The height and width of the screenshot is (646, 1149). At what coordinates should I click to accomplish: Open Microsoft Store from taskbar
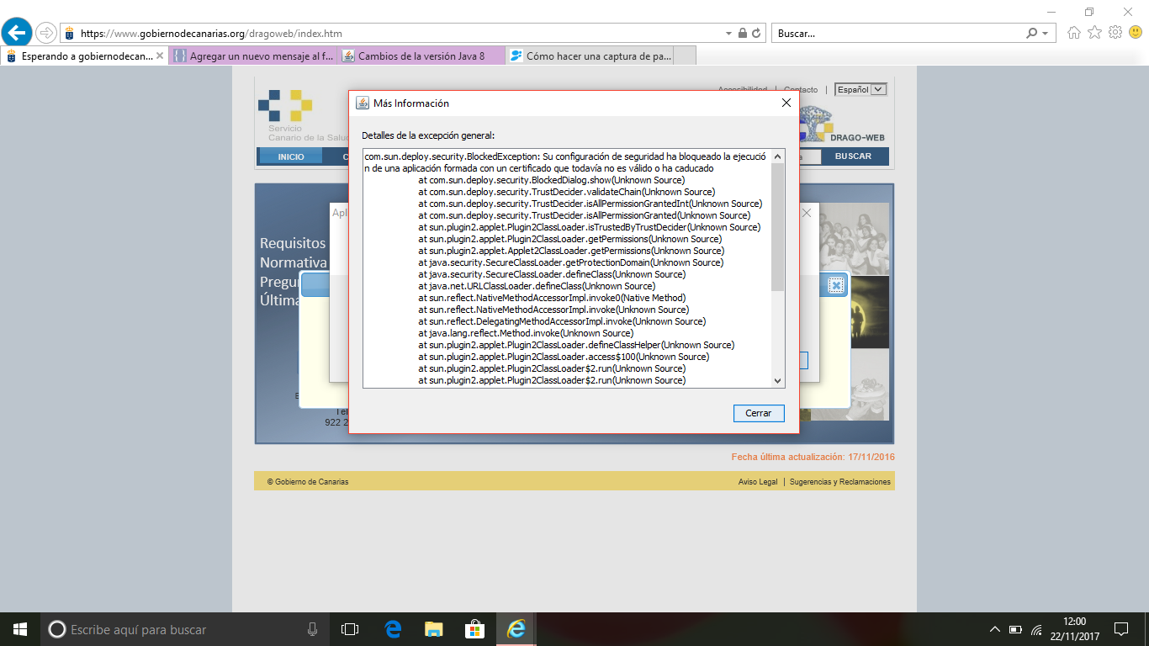(x=474, y=629)
